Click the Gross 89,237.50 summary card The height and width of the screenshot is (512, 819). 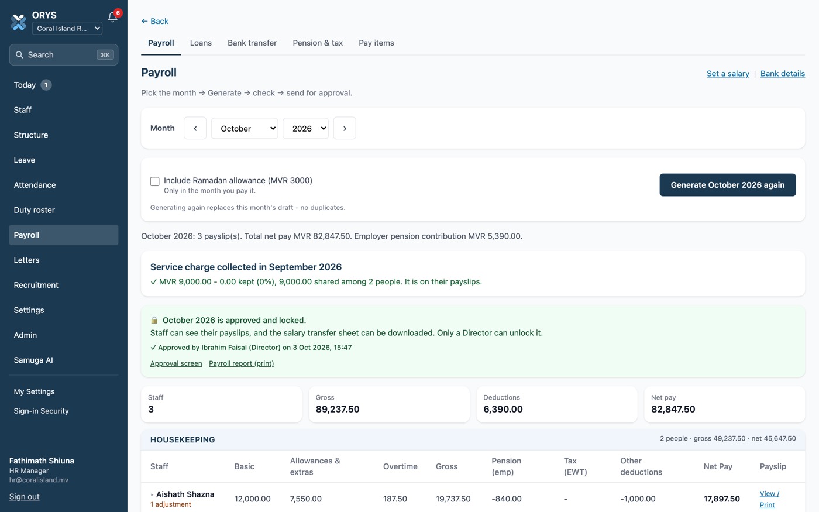click(x=389, y=404)
